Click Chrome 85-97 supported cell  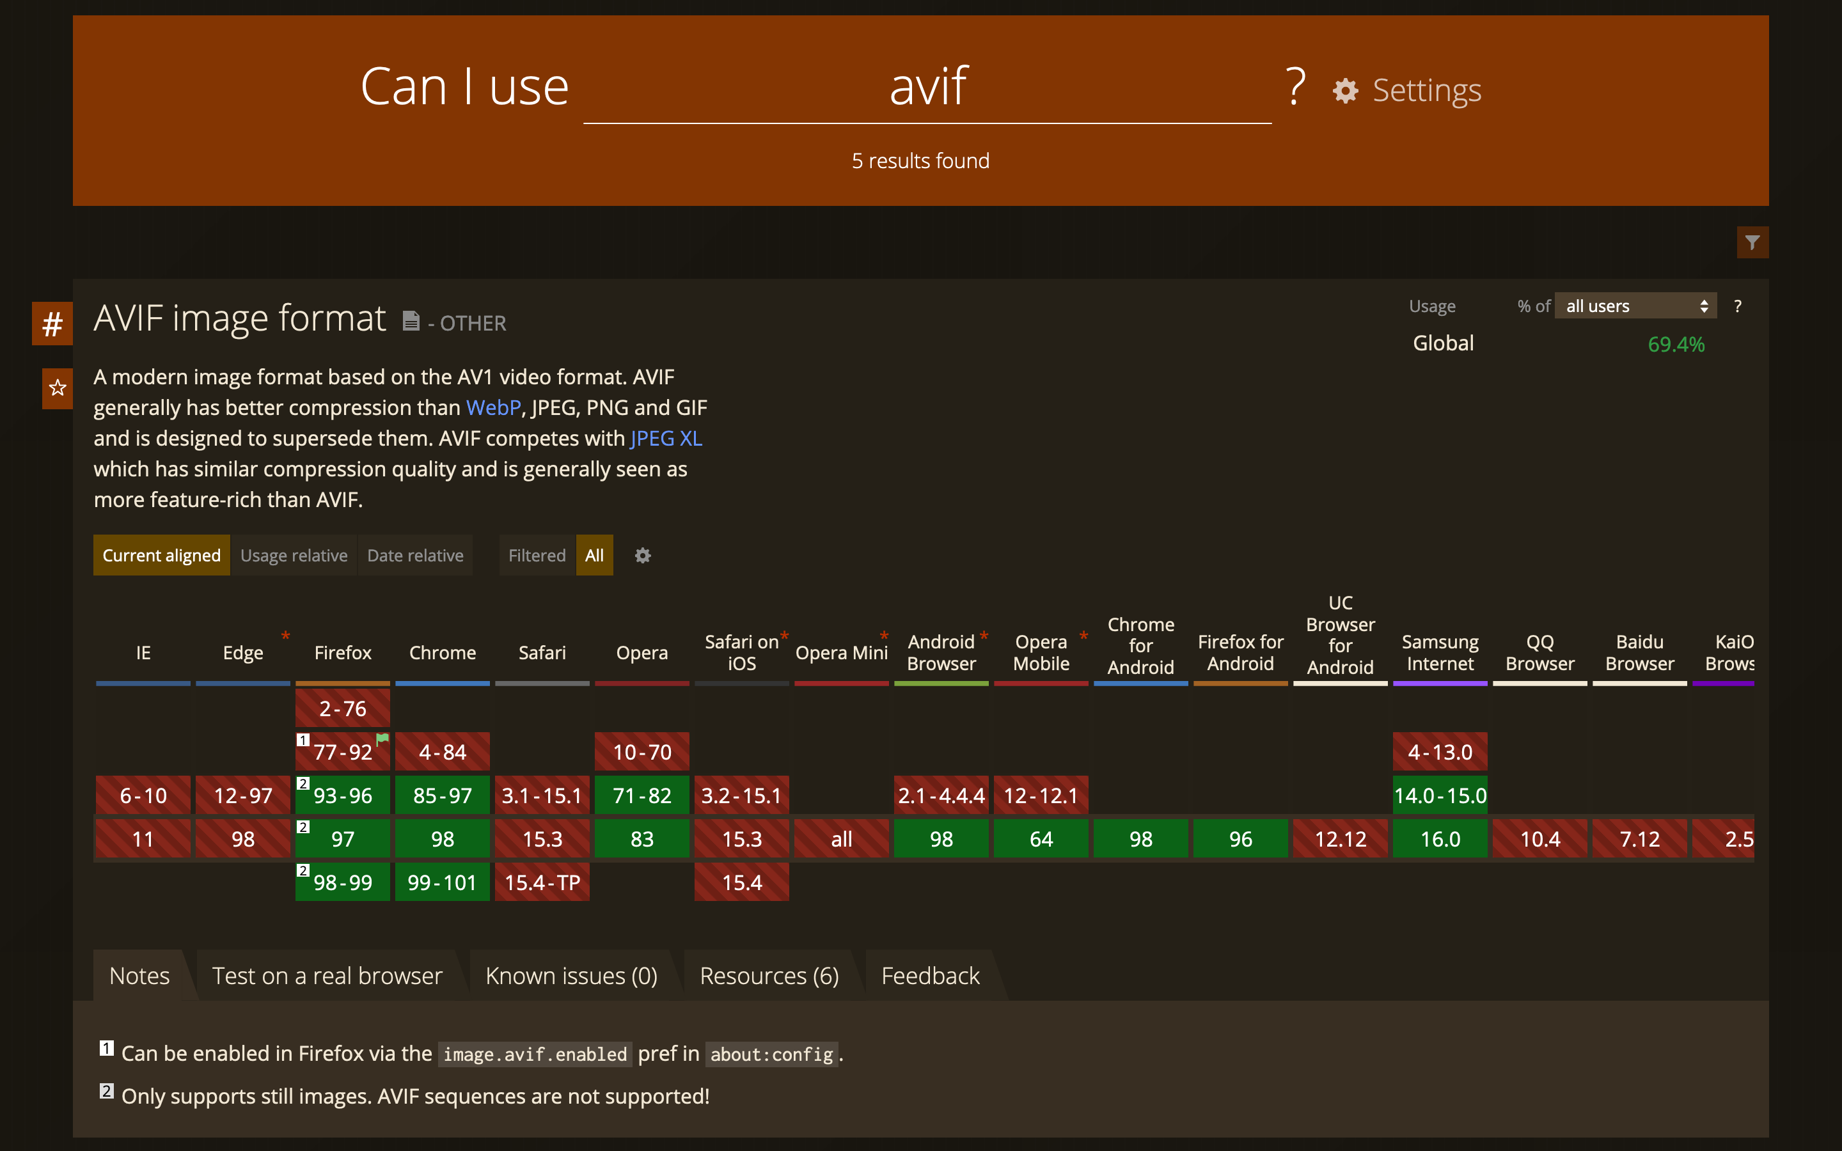442,795
